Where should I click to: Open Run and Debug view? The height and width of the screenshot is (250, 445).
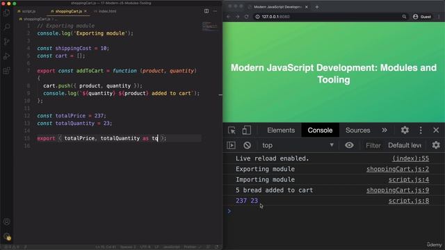[6, 56]
